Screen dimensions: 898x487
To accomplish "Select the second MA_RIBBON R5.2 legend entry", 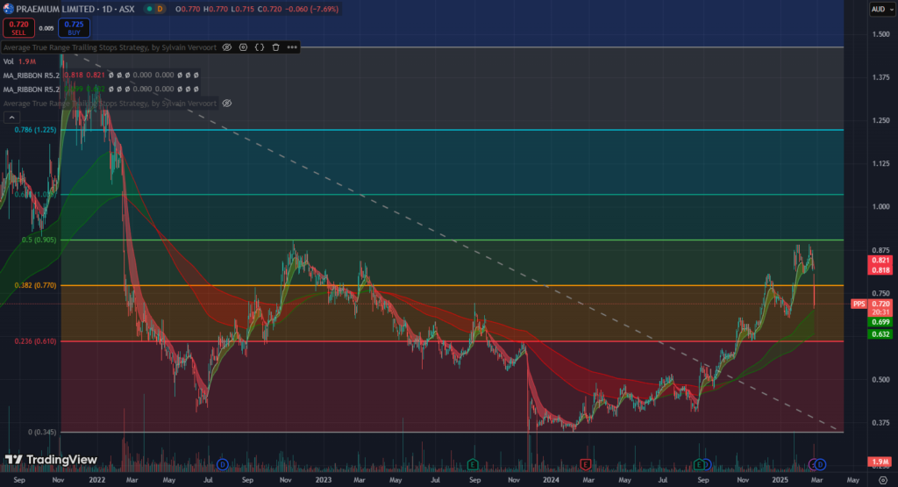I will 31,90.
